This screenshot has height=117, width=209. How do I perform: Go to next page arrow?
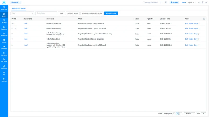tap(181, 114)
